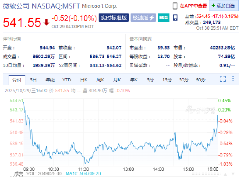Select the '月K' chart tab

point(117,80)
